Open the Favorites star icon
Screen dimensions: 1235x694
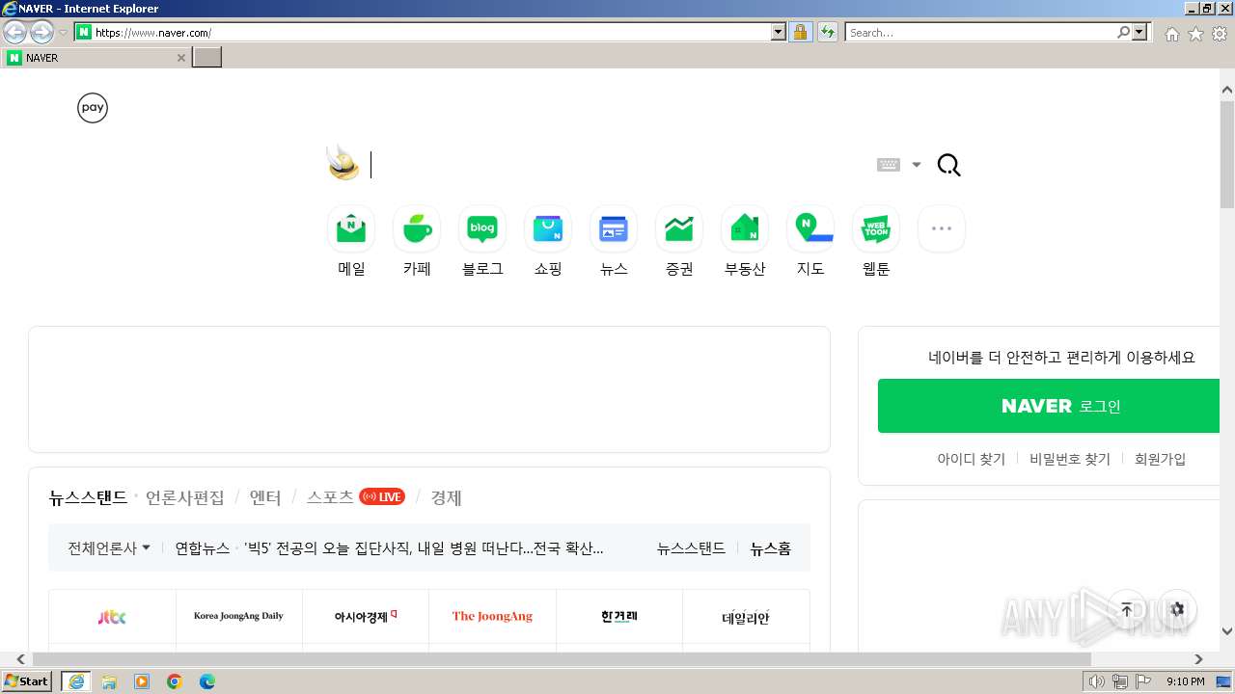(x=1195, y=34)
